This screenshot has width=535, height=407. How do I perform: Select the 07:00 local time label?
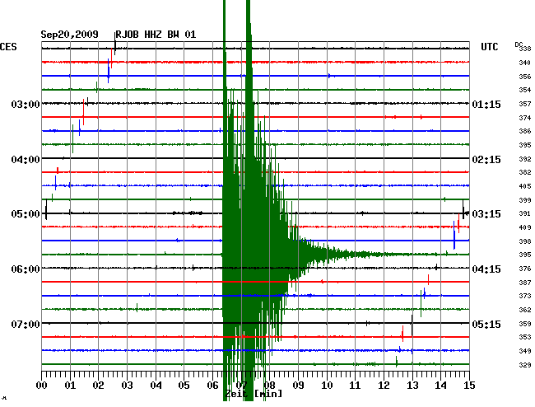click(x=26, y=324)
